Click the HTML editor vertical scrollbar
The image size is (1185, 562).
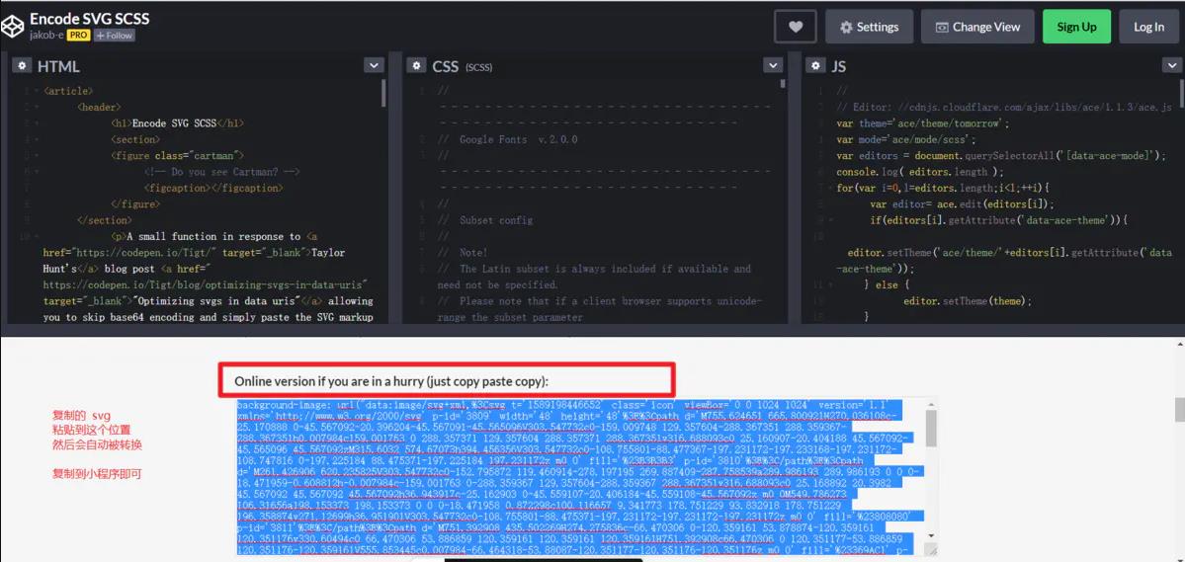[384, 94]
